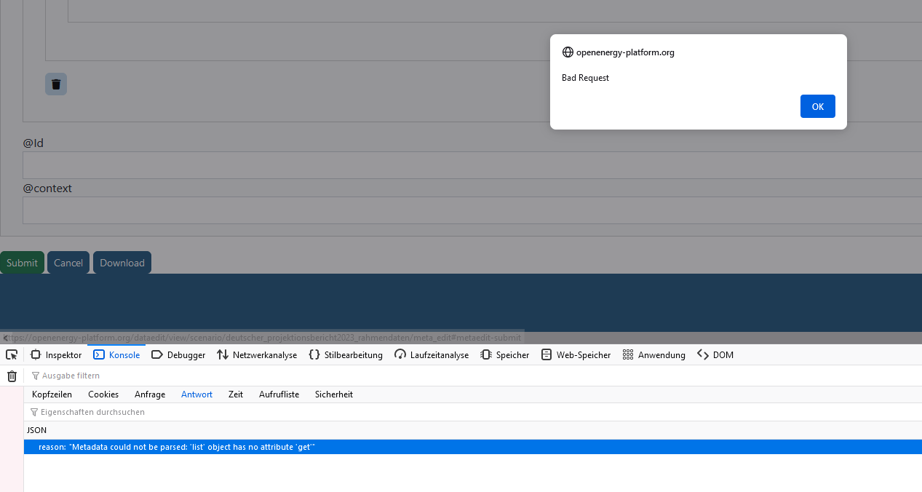Viewport: 922px width, 492px height.
Task: Switch to the Sicherheit tab
Action: pos(333,394)
